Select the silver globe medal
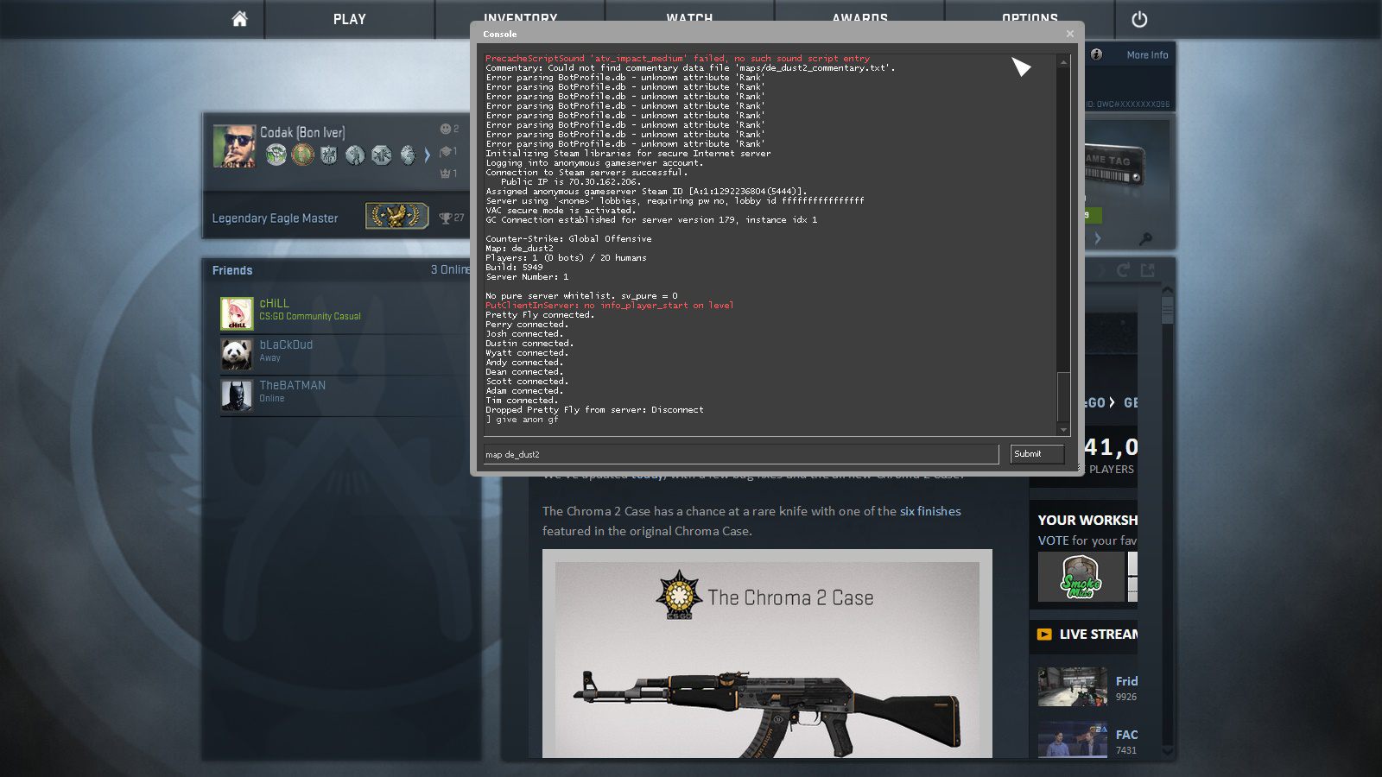 (x=408, y=155)
